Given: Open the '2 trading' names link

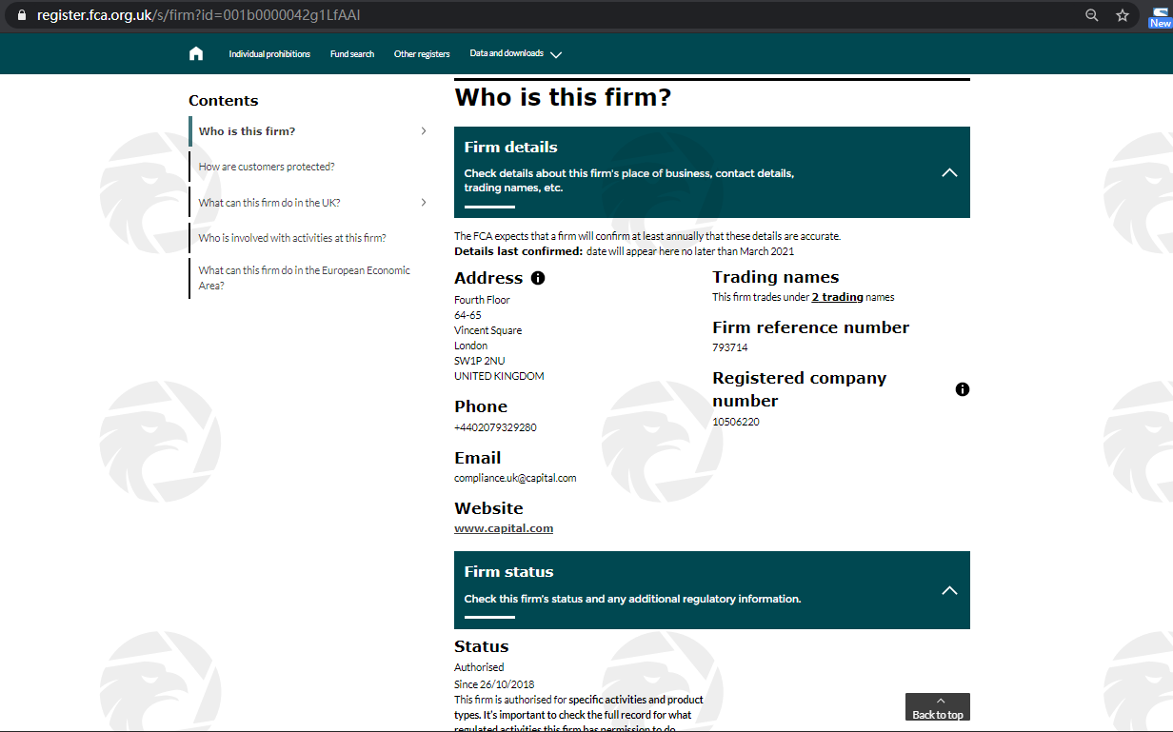Looking at the screenshot, I should tap(837, 297).
